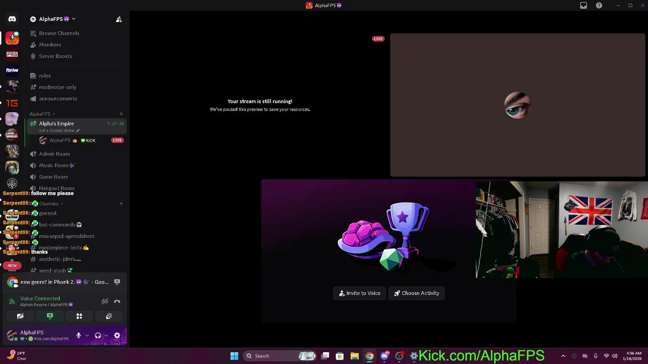Screen dimensions: 648x364
Task: Click the Invite to Voice button
Action: (359, 293)
